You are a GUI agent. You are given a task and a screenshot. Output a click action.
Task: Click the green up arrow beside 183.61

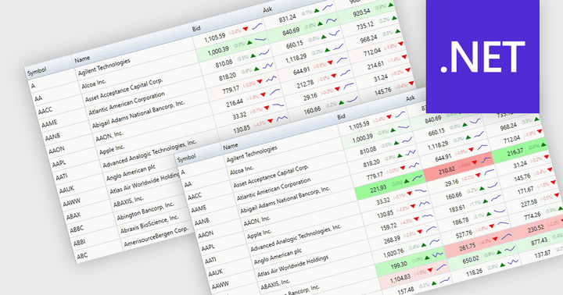pyautogui.click(x=485, y=201)
